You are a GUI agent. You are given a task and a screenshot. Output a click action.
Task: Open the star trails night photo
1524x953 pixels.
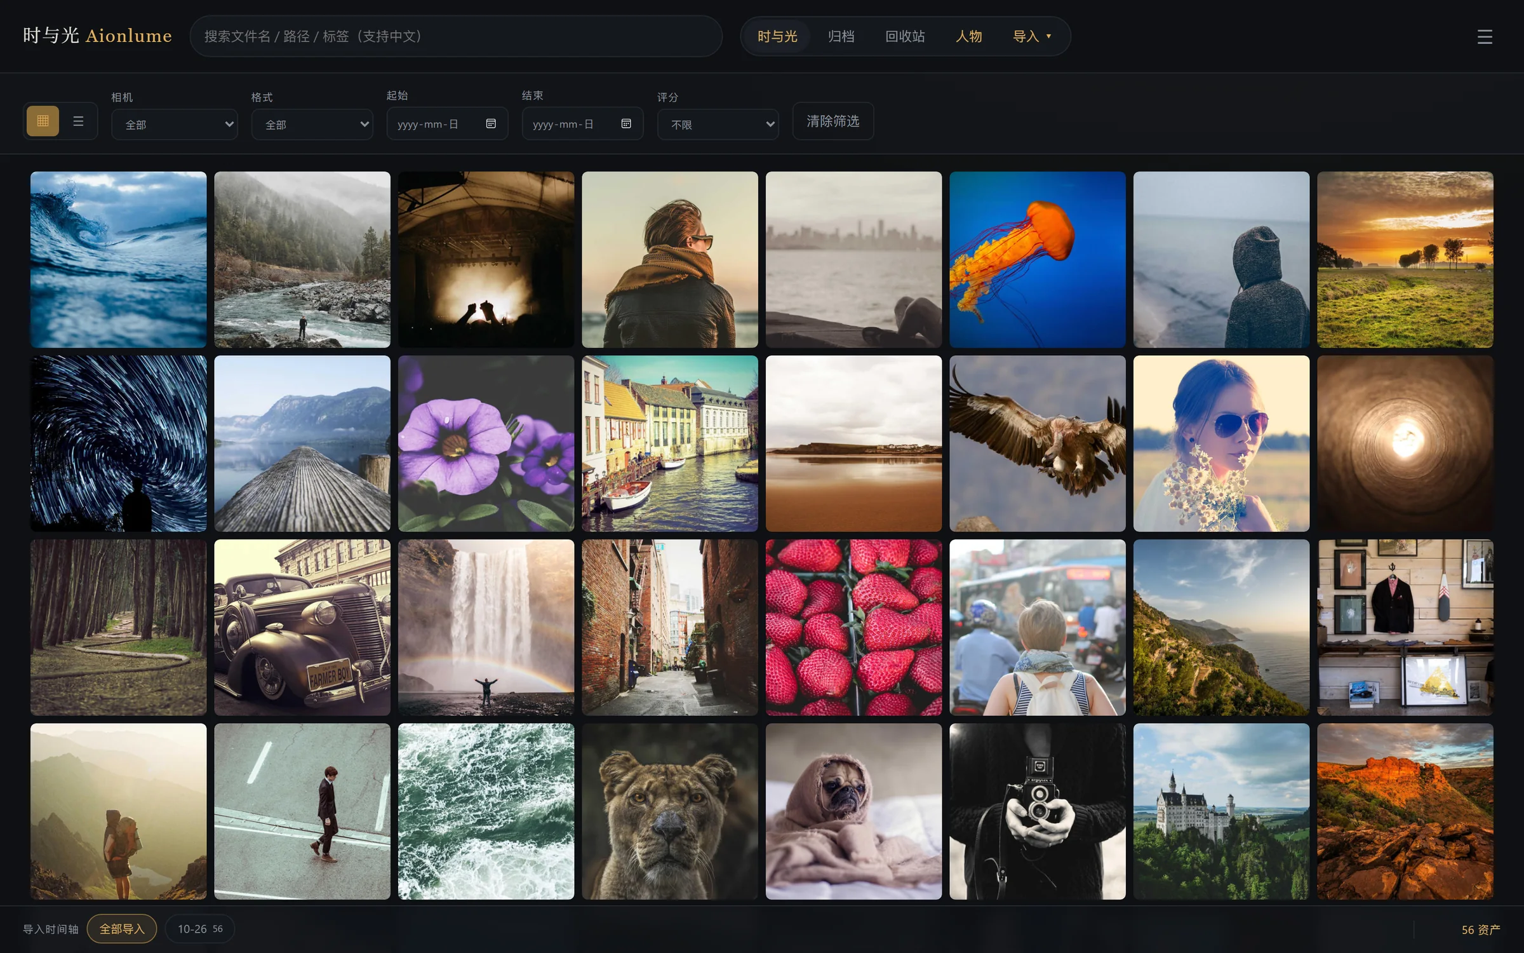tap(119, 443)
